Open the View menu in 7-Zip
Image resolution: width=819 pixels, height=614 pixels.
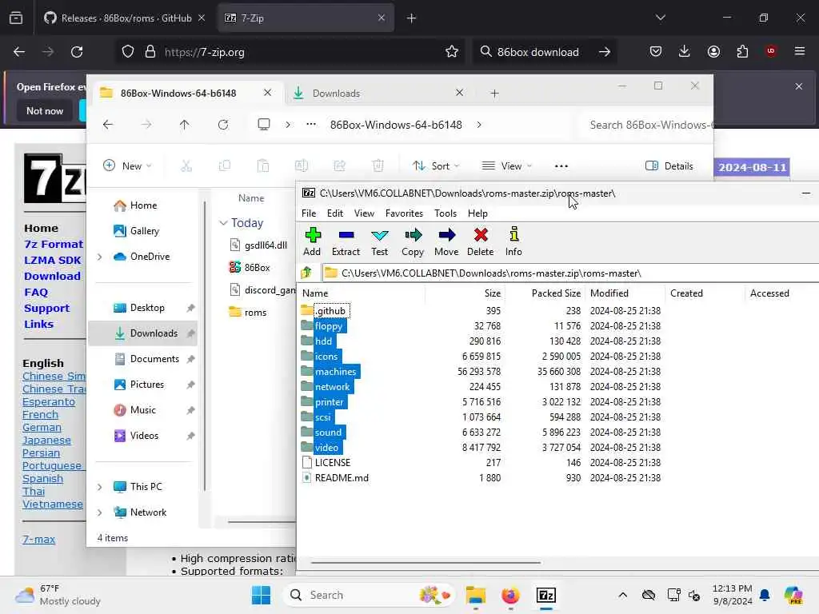click(364, 213)
